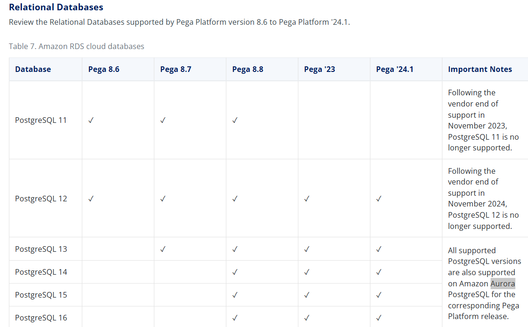
Task: Click PostgreSQL 16 checkmark under Pega 8.8
Action: [x=235, y=318]
